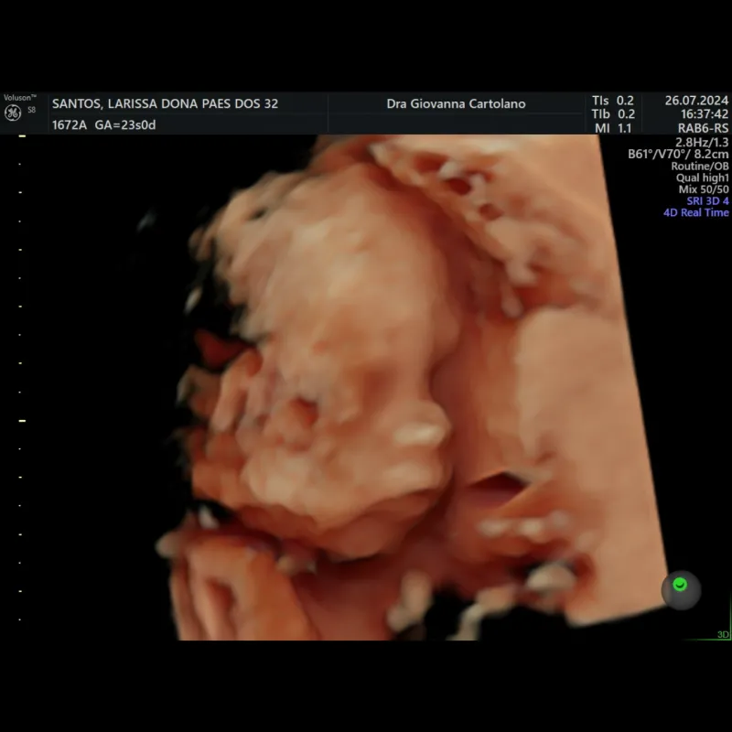This screenshot has height=732, width=732.
Task: Click the TIb 0.2 thermal index
Action: pos(612,114)
